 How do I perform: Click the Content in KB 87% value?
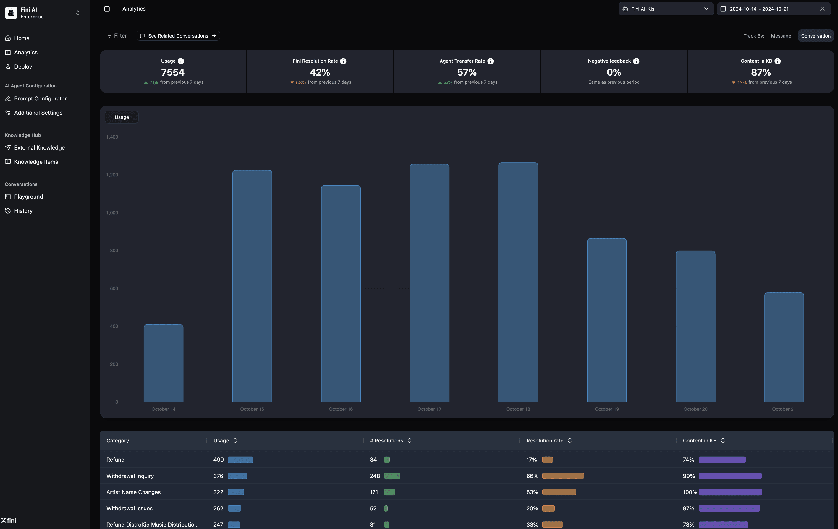coord(761,72)
